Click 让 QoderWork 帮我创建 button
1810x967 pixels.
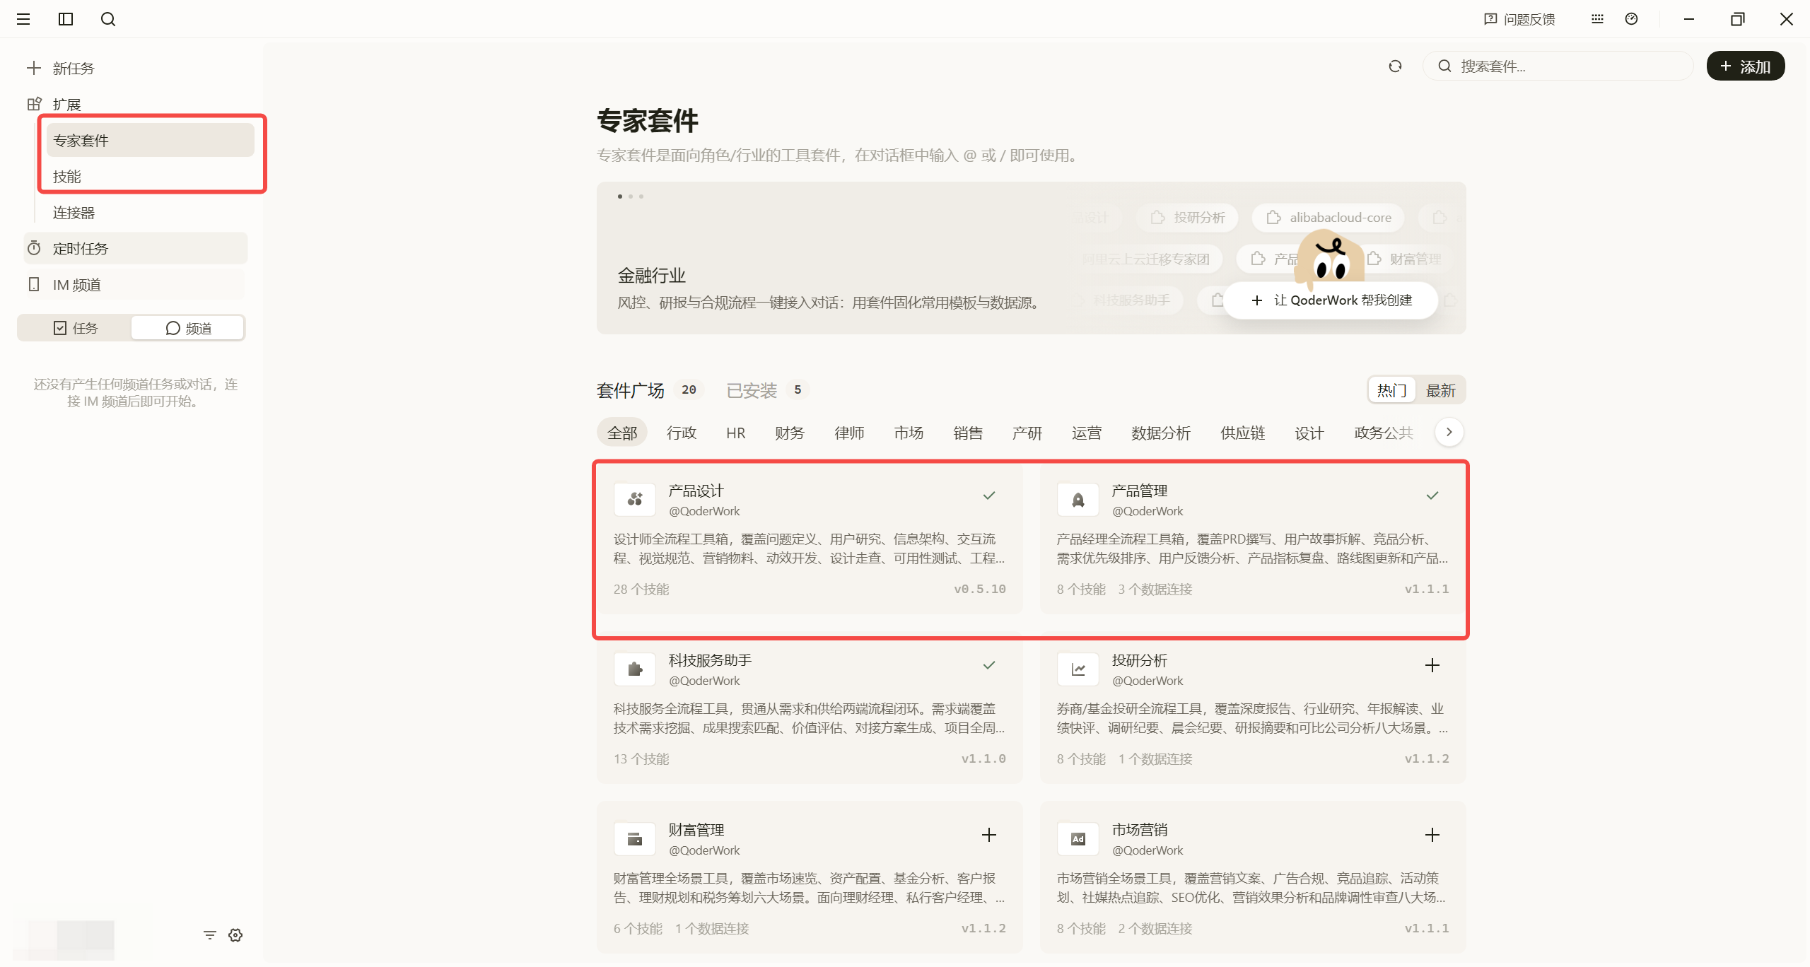tap(1331, 300)
